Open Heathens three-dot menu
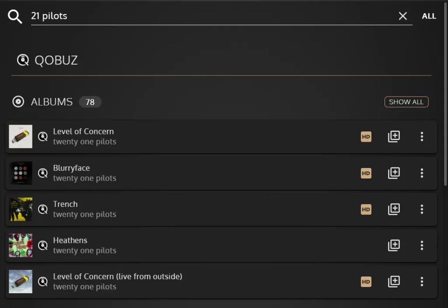The height and width of the screenshot is (308, 448). pos(422,245)
